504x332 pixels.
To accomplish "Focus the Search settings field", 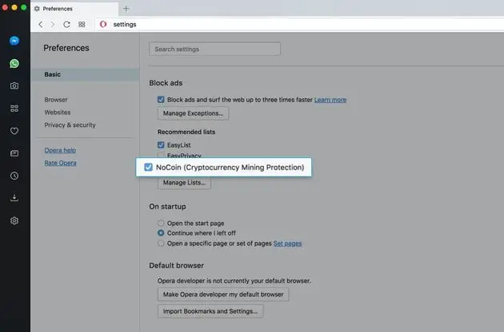I will (214, 49).
